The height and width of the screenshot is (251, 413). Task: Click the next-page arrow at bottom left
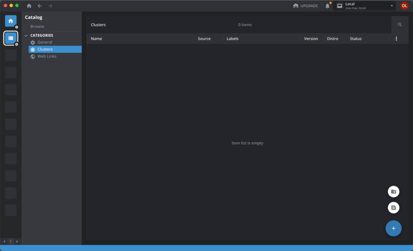point(17,241)
